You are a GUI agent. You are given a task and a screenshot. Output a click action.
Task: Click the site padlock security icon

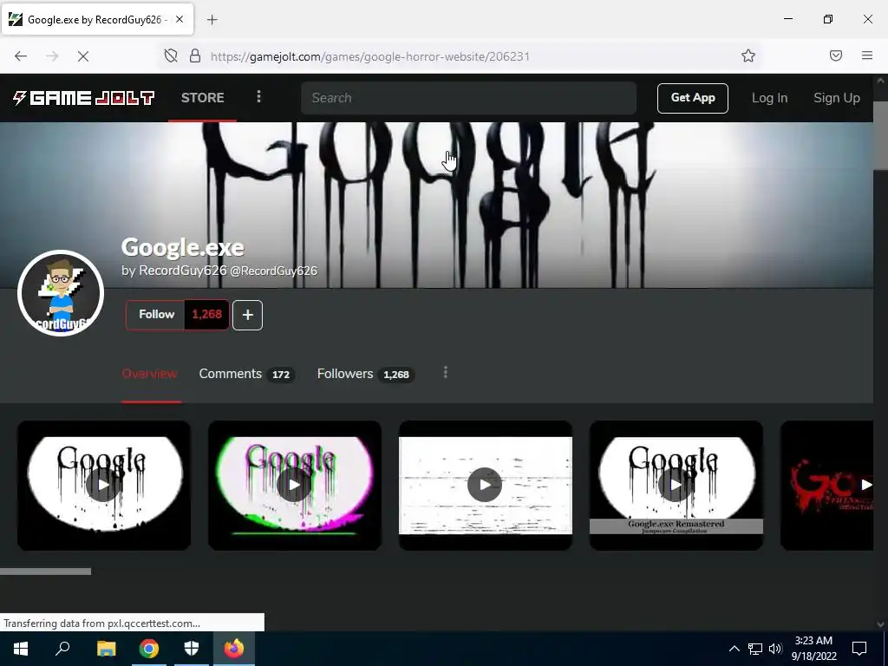point(195,55)
